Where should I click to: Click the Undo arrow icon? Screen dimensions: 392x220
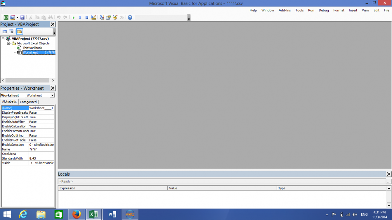(58, 17)
